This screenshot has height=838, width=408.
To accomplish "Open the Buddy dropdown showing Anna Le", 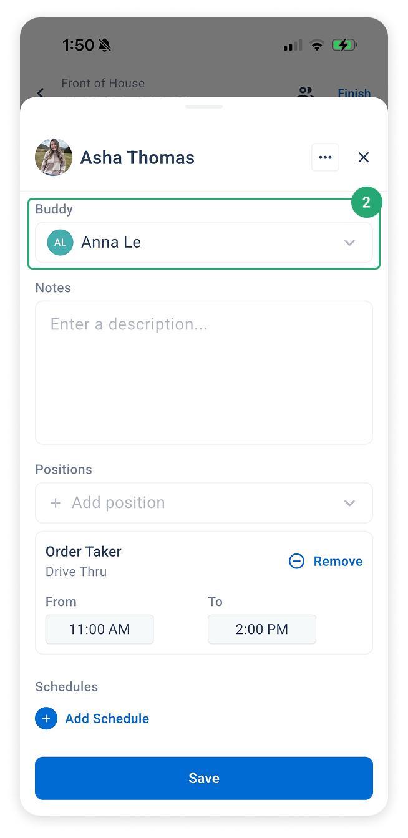I will click(x=204, y=242).
